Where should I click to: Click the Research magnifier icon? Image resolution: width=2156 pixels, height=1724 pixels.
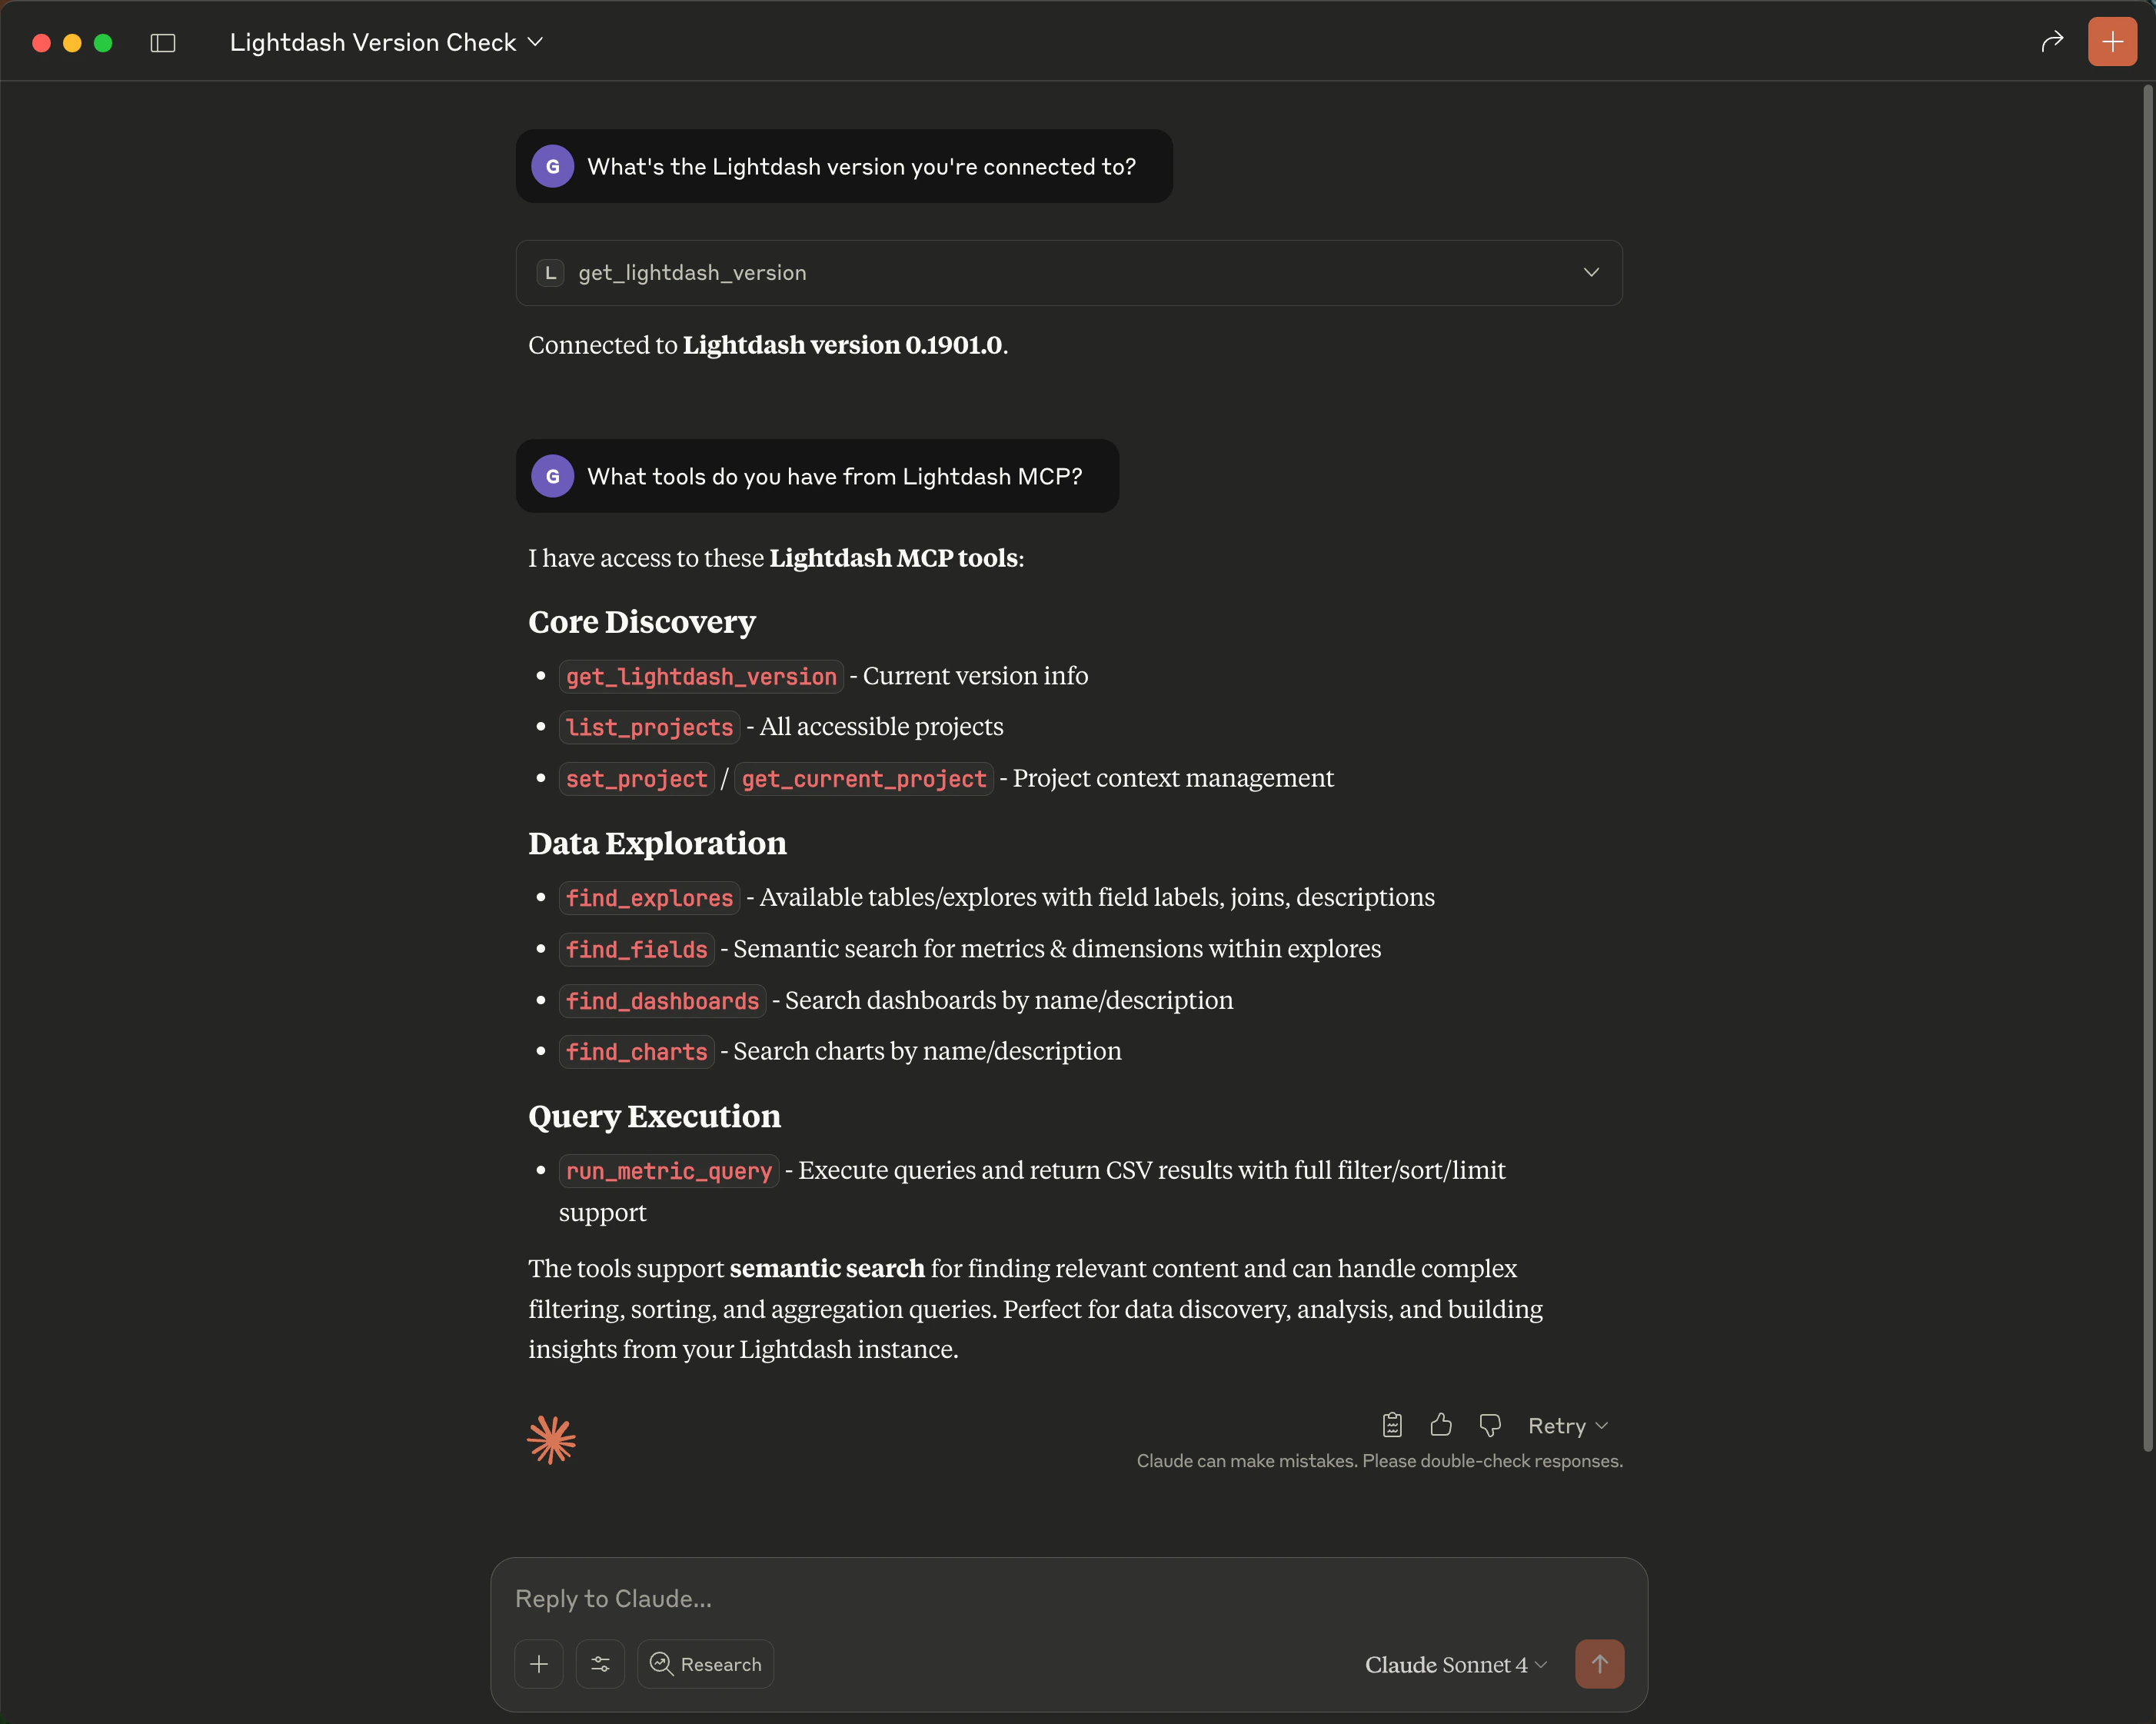pos(662,1663)
